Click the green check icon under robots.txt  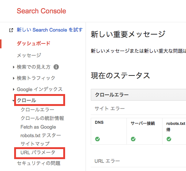169,139
